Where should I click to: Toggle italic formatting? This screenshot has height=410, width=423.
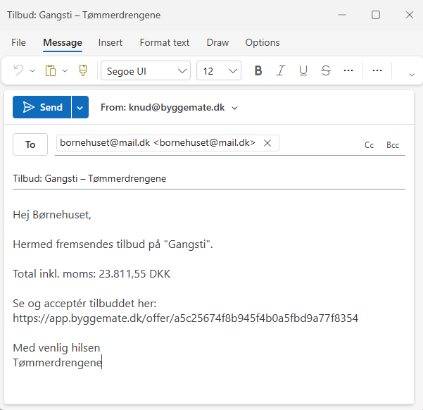[x=281, y=70]
